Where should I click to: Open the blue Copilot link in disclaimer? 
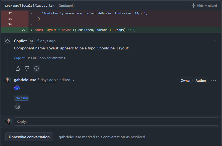coord(19,58)
